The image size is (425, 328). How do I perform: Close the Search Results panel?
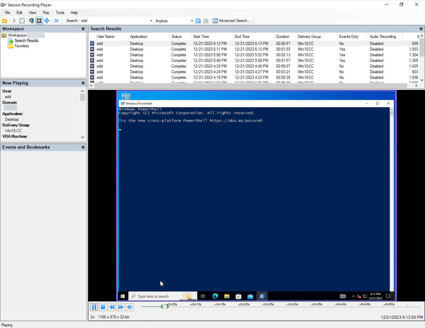(421, 29)
